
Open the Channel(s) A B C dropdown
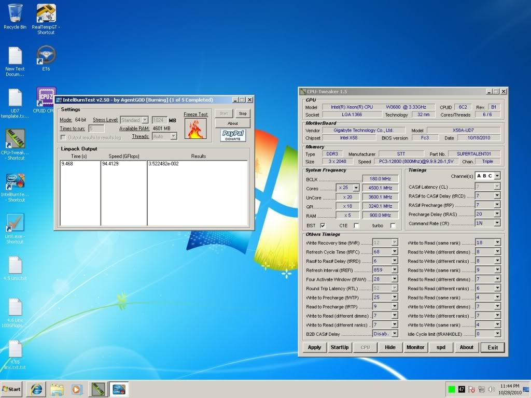[497, 176]
